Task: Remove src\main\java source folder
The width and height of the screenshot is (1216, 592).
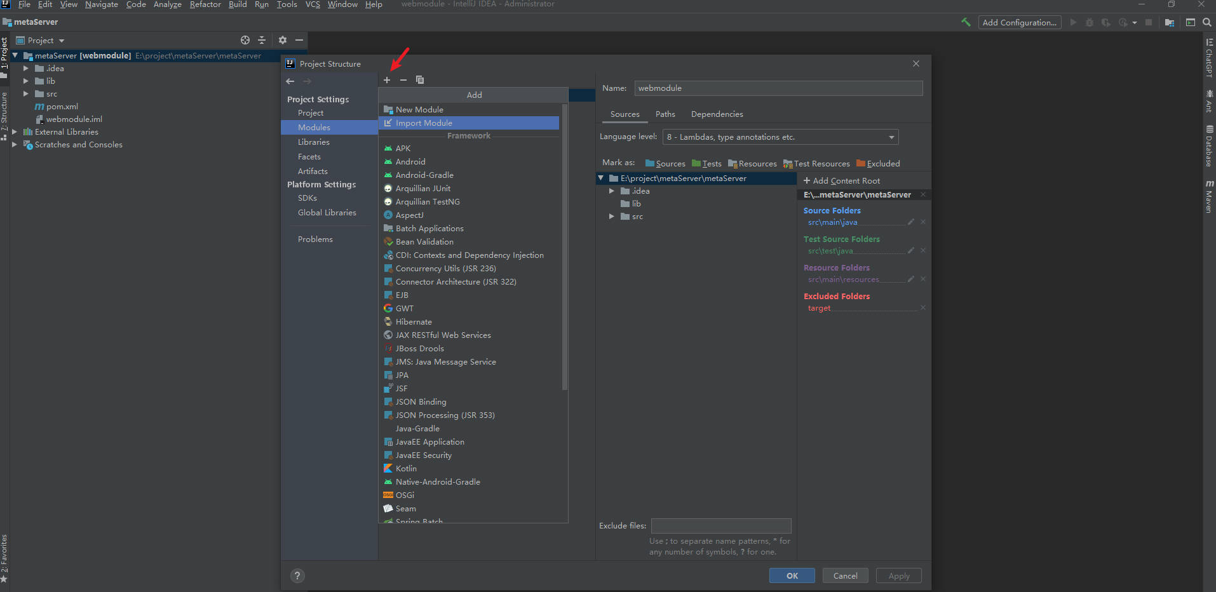Action: (x=923, y=222)
